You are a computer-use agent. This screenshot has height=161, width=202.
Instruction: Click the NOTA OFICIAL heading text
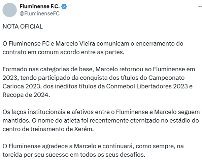[x=23, y=27]
